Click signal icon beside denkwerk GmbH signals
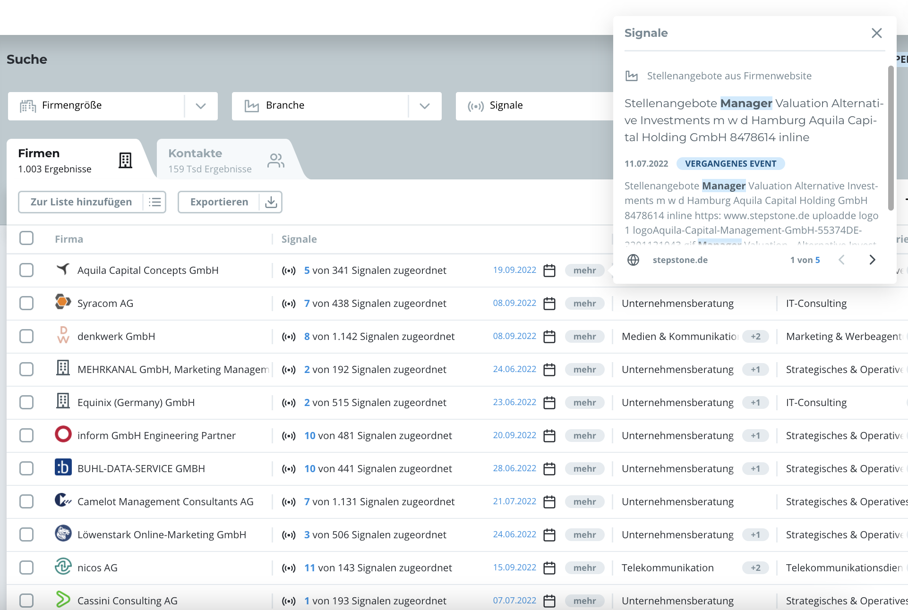This screenshot has width=908, height=610. (x=289, y=337)
